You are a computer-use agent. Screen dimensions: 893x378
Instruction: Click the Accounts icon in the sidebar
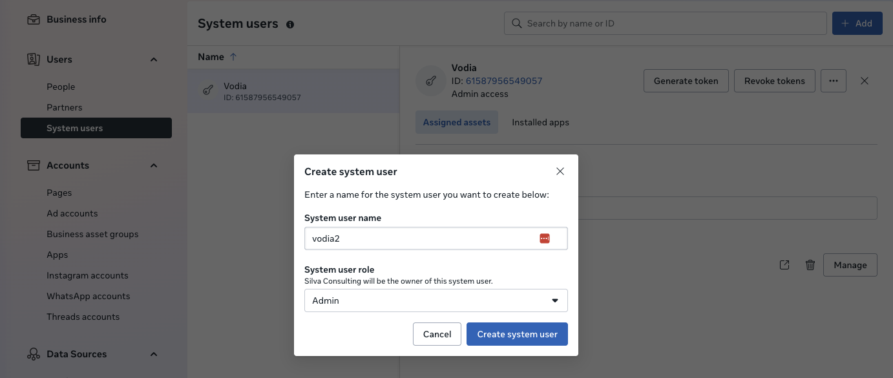(33, 165)
